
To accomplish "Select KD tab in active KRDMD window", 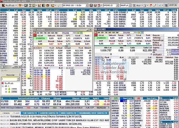I will [109, 32].
